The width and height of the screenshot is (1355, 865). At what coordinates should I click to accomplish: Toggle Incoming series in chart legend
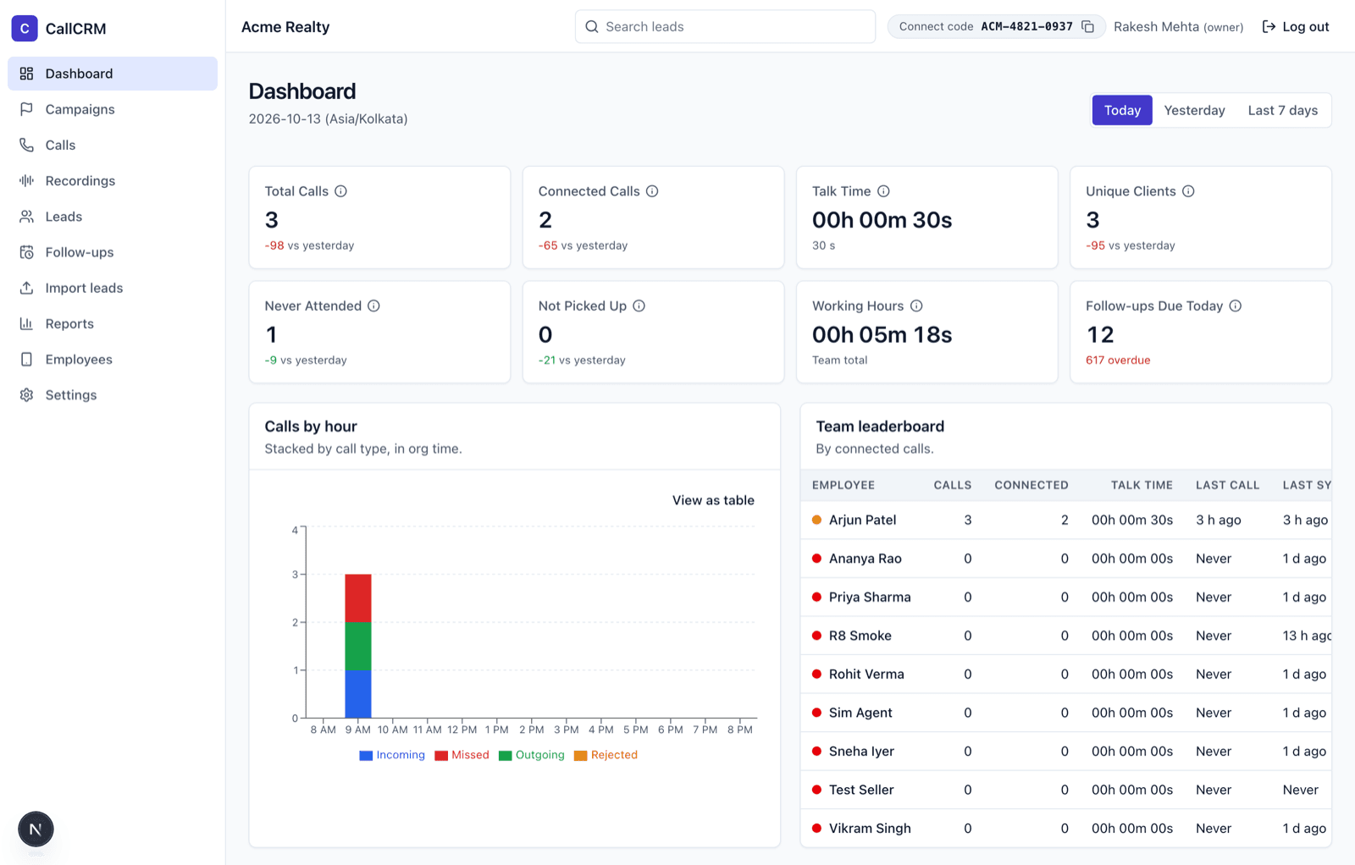[392, 755]
